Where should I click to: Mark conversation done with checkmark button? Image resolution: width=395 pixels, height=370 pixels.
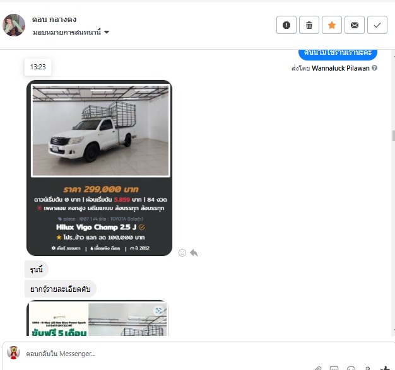(377, 25)
